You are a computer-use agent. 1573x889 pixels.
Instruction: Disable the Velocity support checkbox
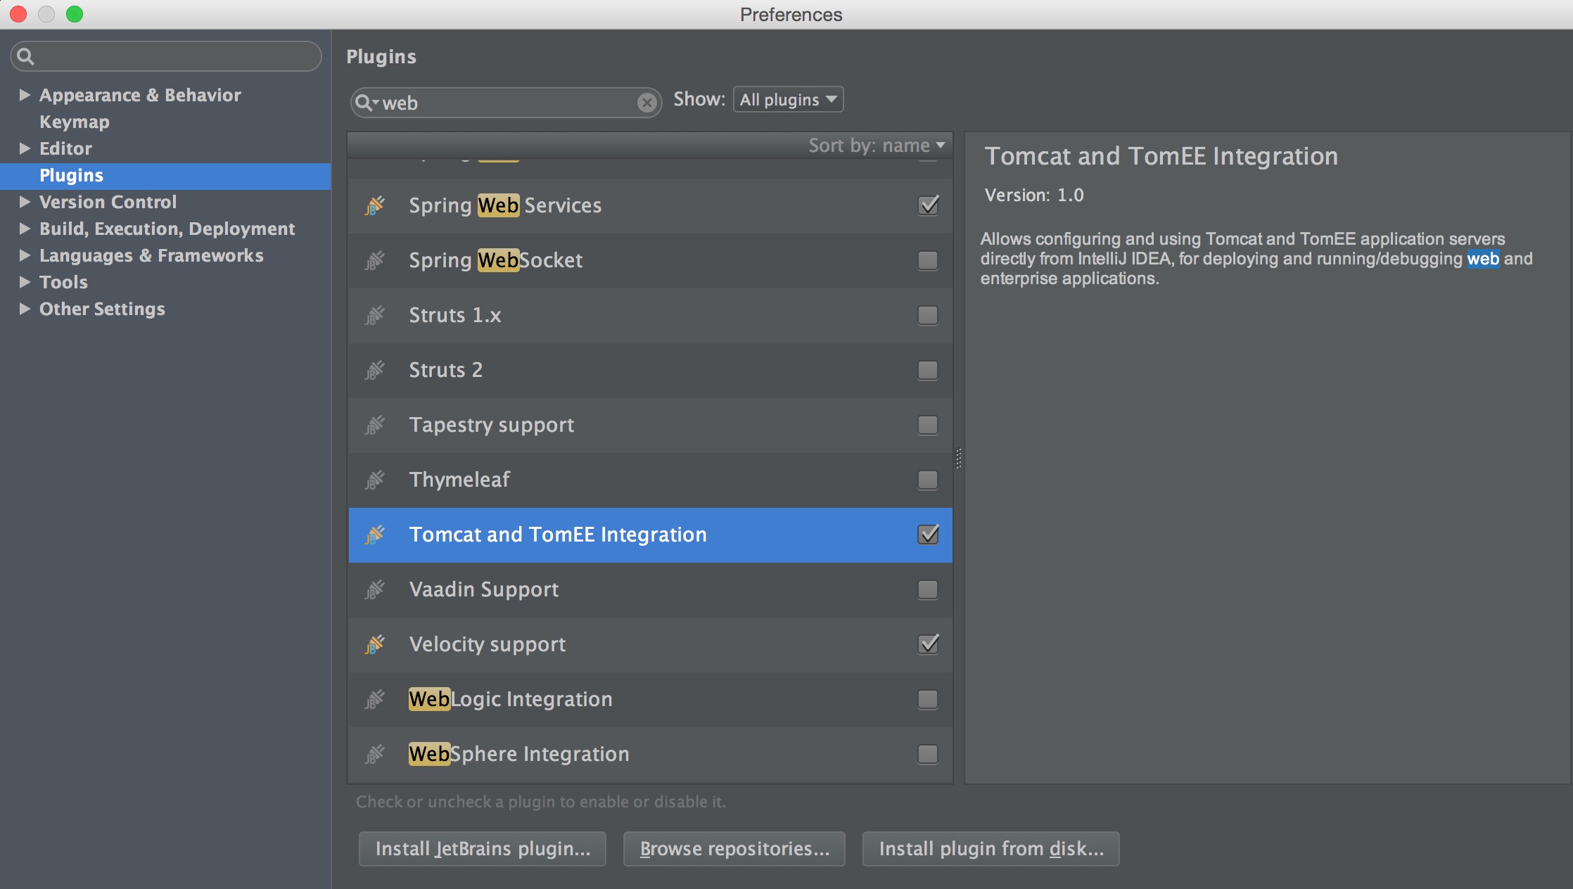pos(928,644)
